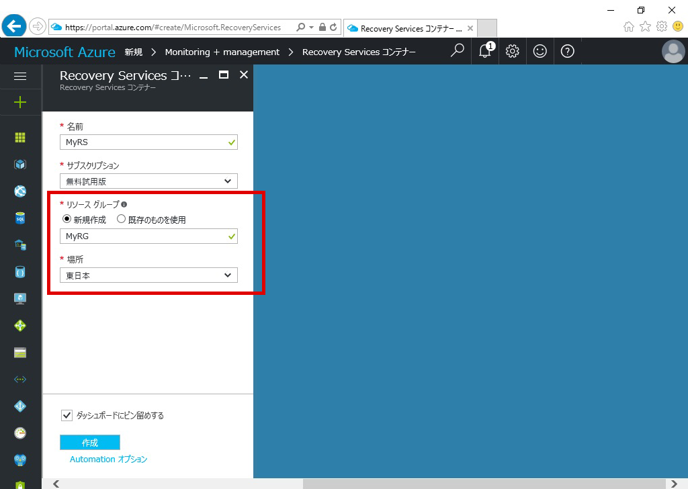Click the resource group field with MyRG

[x=148, y=236]
